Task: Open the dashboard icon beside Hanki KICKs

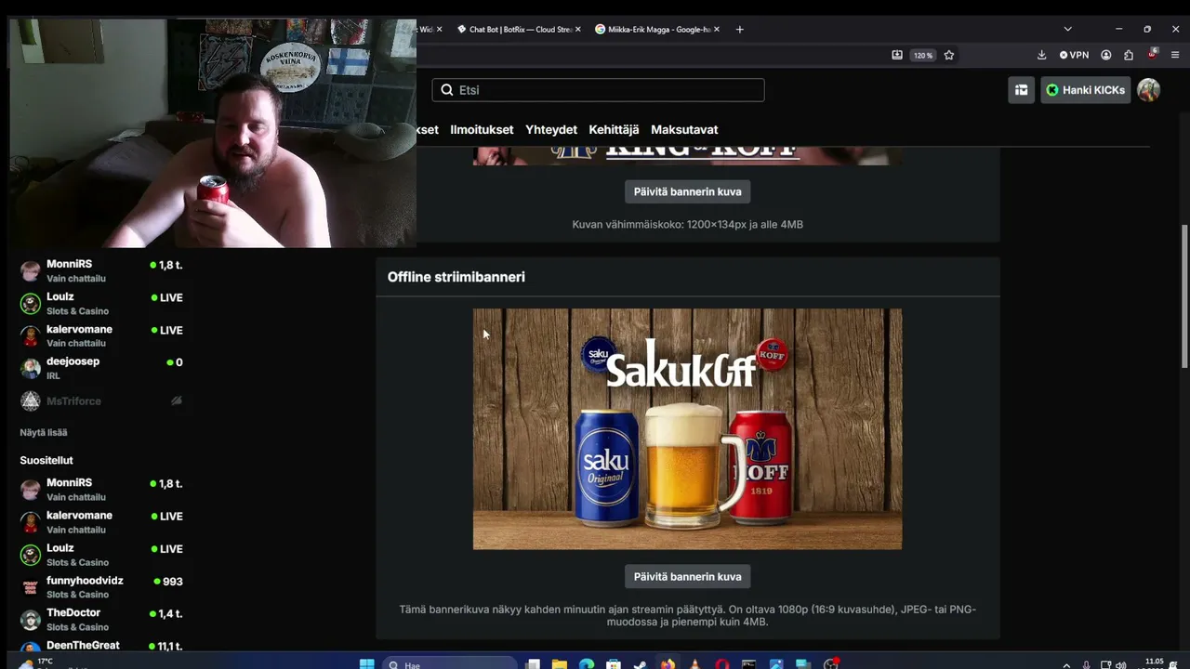Action: pos(1021,90)
